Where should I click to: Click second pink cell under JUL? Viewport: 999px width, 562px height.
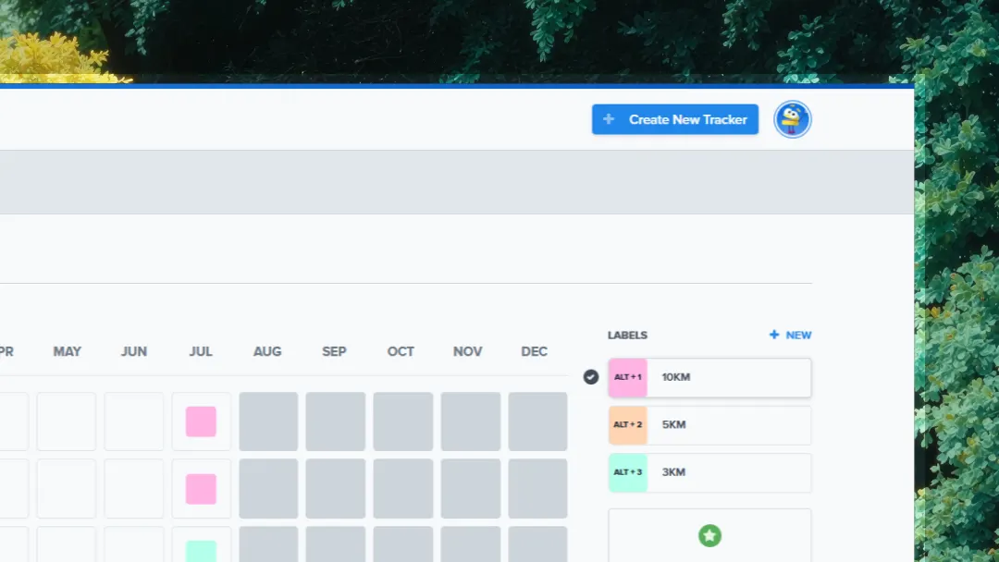[x=201, y=488]
